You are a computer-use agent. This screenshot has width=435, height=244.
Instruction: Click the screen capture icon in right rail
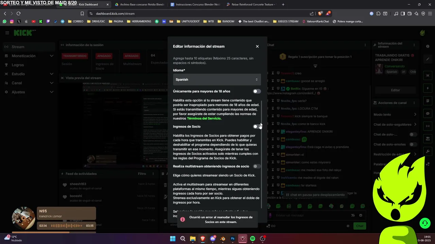(x=428, y=76)
